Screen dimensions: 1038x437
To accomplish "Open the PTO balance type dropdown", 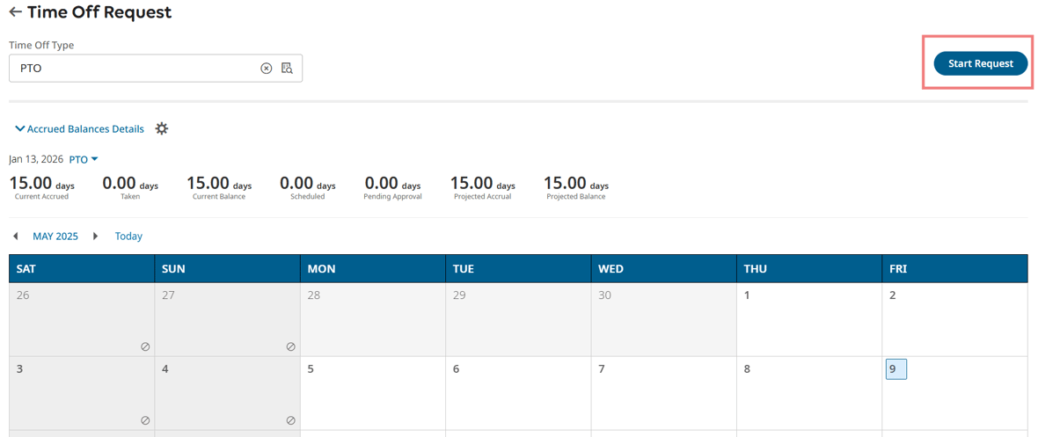I will coord(84,159).
